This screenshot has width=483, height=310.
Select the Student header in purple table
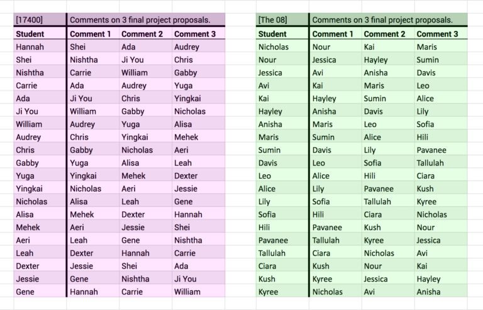point(40,34)
